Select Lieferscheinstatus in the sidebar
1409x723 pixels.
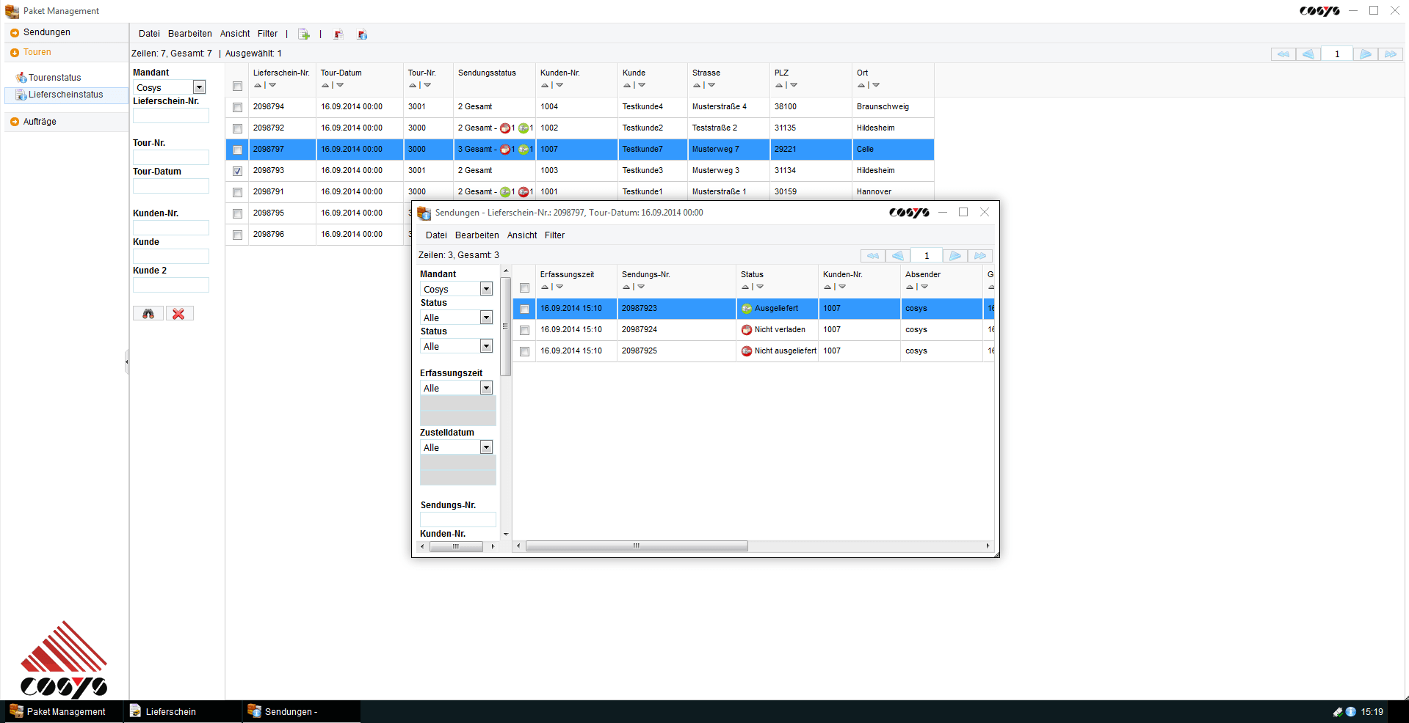(x=65, y=95)
